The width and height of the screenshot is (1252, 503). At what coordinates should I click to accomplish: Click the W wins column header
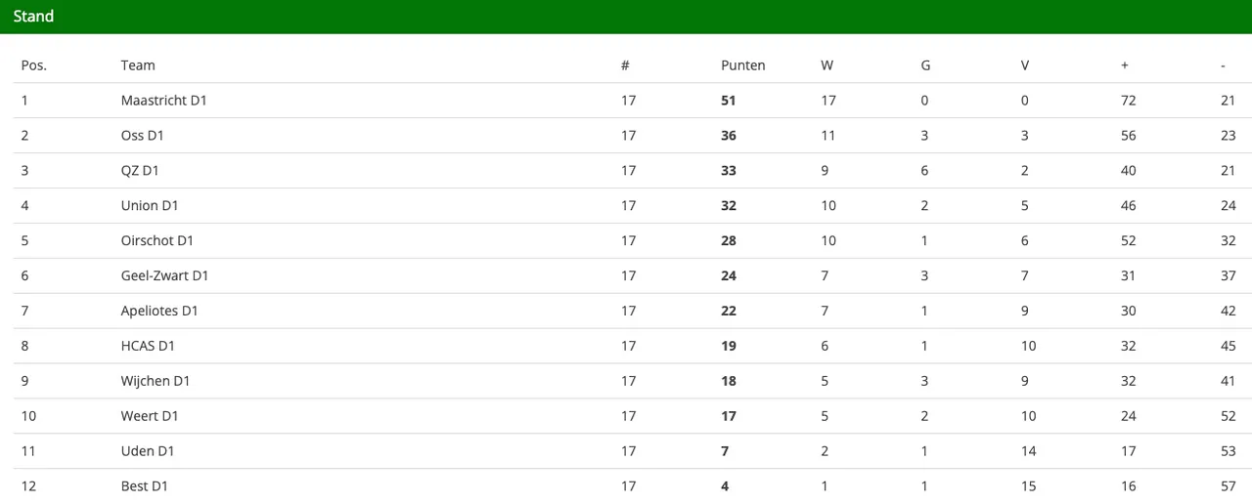pos(827,65)
